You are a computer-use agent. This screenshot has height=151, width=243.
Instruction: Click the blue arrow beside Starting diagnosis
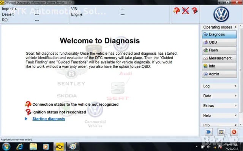pyautogui.click(x=26, y=119)
